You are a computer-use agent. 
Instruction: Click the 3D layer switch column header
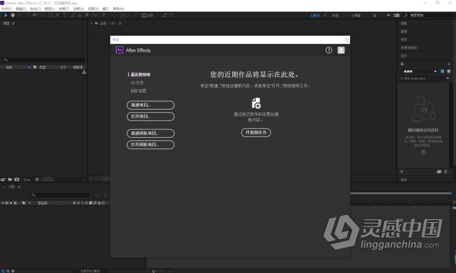tap(103, 203)
